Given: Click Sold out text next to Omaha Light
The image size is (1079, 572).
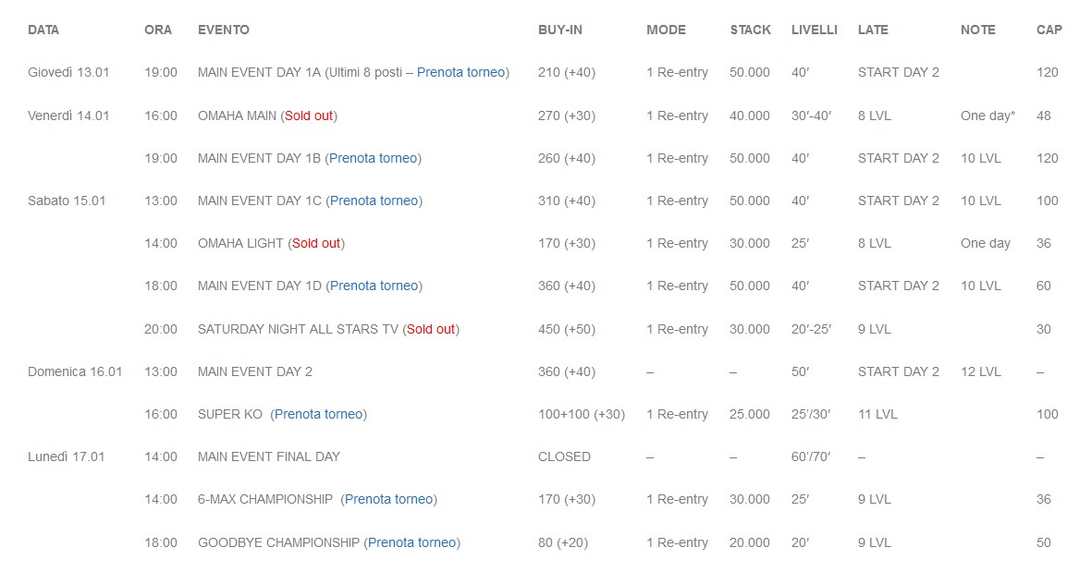Looking at the screenshot, I should [316, 243].
